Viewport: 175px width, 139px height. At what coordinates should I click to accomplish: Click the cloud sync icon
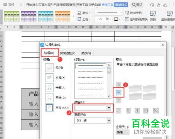(152, 5)
